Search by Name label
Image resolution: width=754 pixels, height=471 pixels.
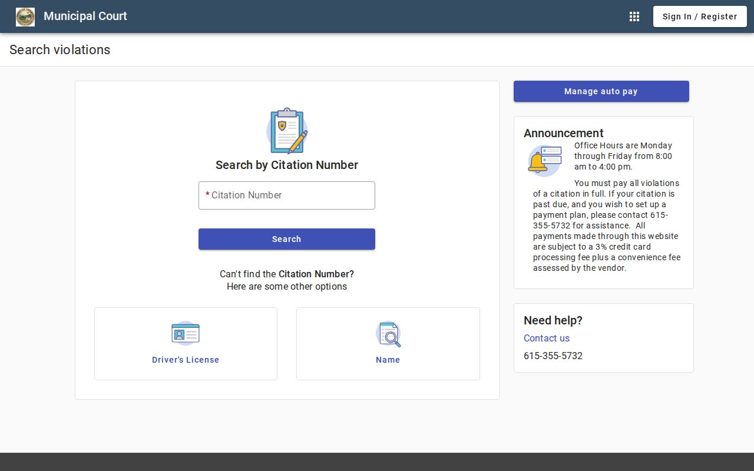(388, 360)
